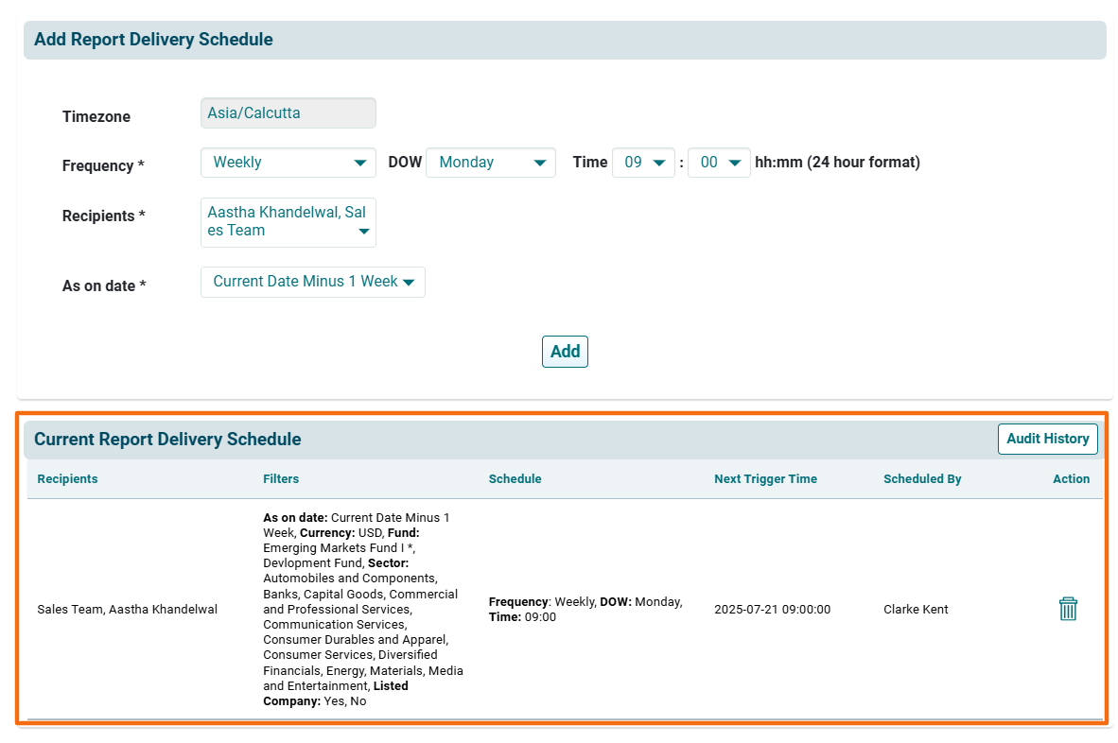Click the Action column header
The image size is (1118, 743).
(x=1071, y=479)
